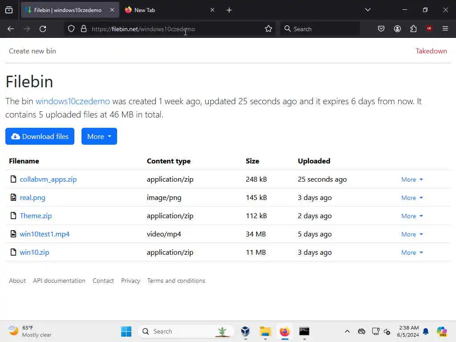Expand More menu for Theme.zip

(x=412, y=216)
